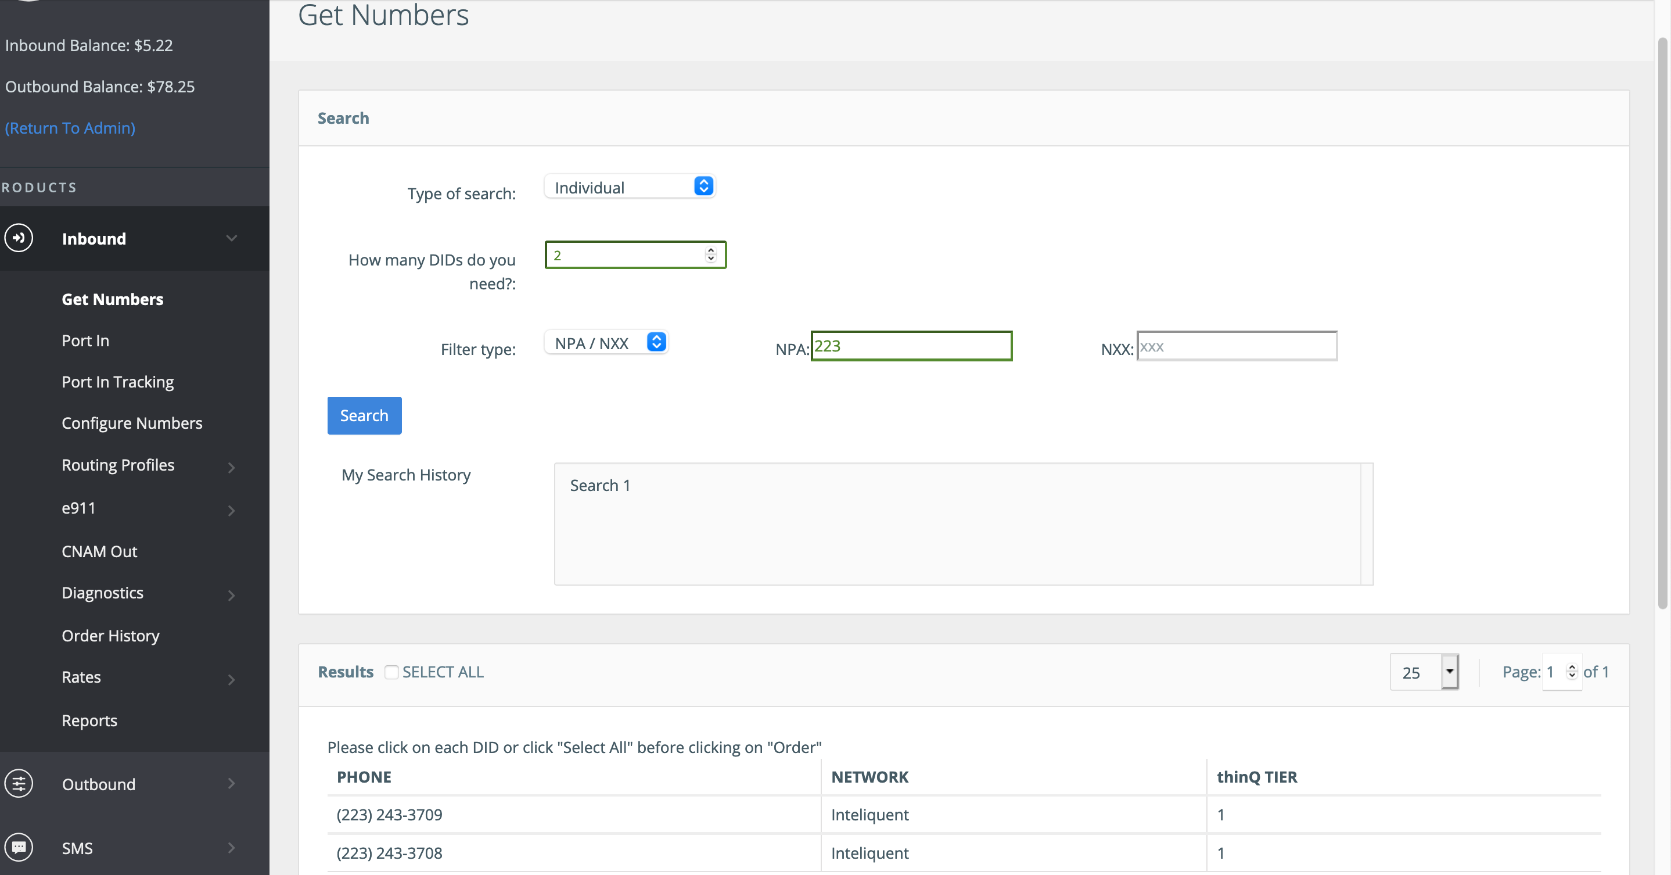
Task: Open the Reports menu item
Action: pos(89,720)
